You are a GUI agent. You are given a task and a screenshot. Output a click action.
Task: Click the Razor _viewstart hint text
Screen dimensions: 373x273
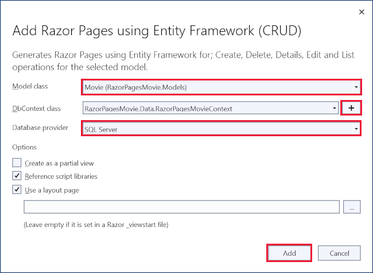coord(96,225)
